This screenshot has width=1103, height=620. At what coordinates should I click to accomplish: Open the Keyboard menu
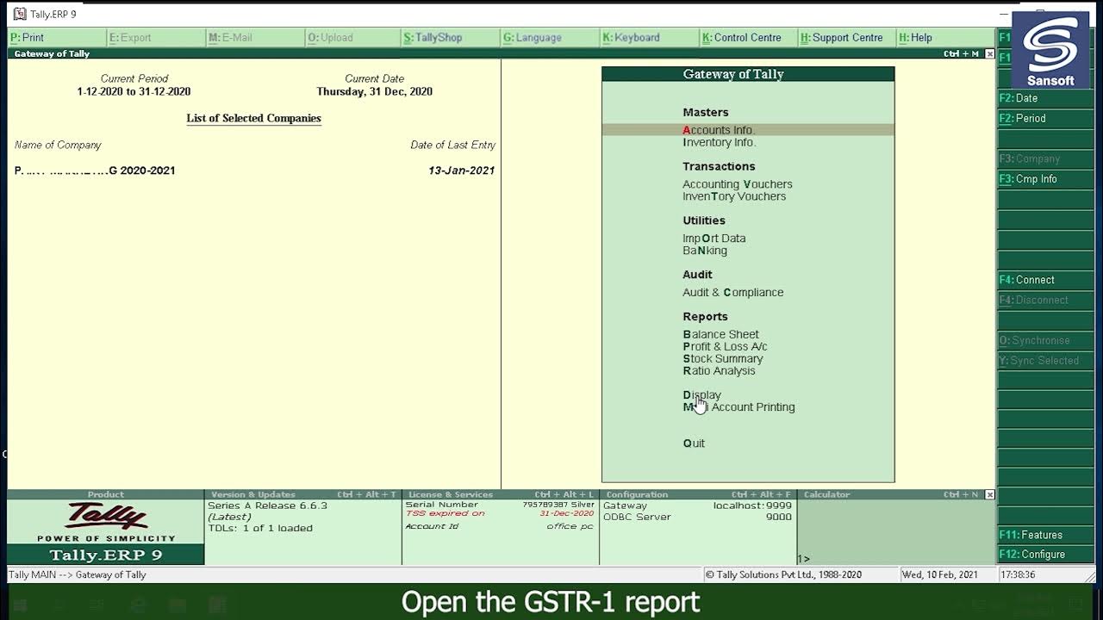(649, 38)
